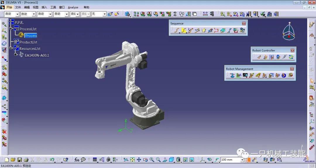
Task: Click blue joystick icon in Robot Management toolbar
Action: coord(232,75)
